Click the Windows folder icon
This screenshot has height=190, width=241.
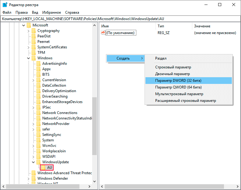click(34, 58)
